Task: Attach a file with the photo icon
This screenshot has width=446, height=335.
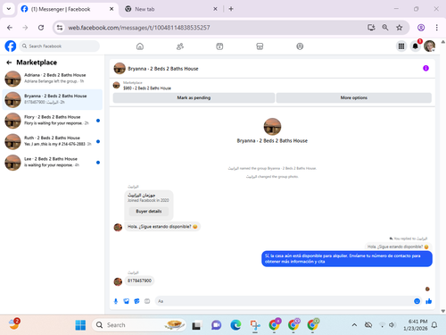Action: point(127,301)
